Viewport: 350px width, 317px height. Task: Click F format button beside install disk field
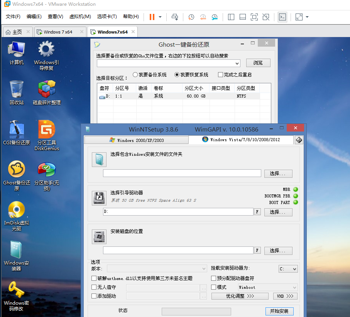point(257,250)
